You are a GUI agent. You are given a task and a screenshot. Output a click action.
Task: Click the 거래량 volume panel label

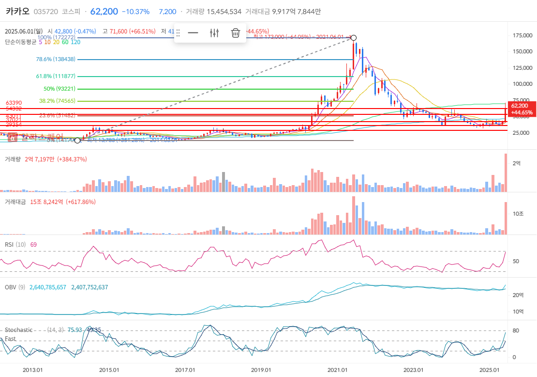pyautogui.click(x=13, y=159)
